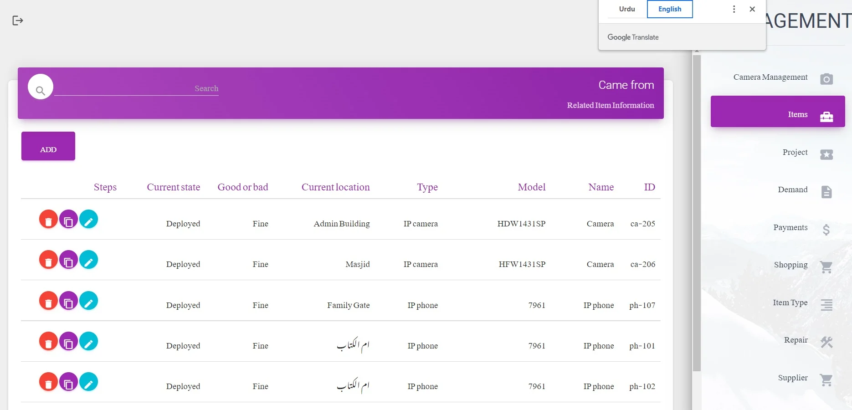Delete the ca-205 camera row
Screen dimensions: 852x410
click(48, 220)
